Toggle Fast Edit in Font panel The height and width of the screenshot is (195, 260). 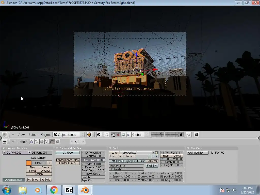(152, 166)
